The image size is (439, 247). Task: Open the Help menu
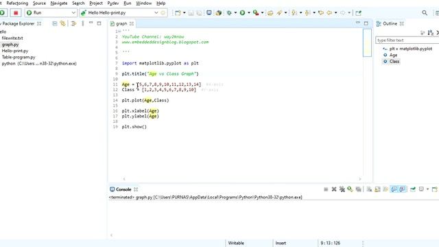[161, 3]
